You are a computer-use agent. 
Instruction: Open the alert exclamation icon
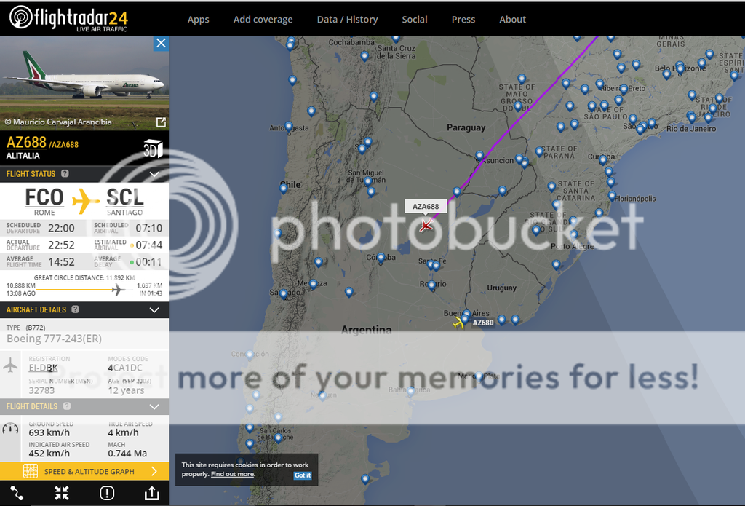(107, 493)
